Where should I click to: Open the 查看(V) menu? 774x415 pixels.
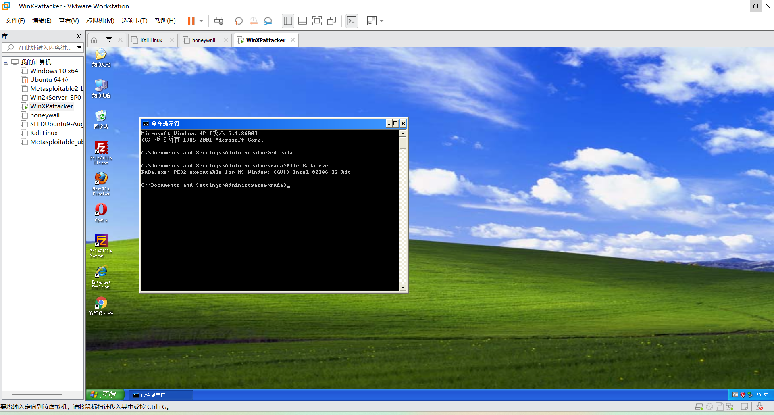point(69,21)
